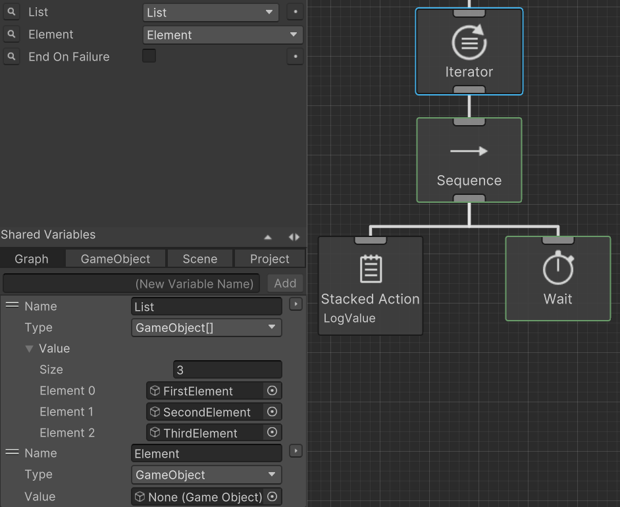Click the array Size field
Screen dimensions: 620x507
click(x=227, y=370)
